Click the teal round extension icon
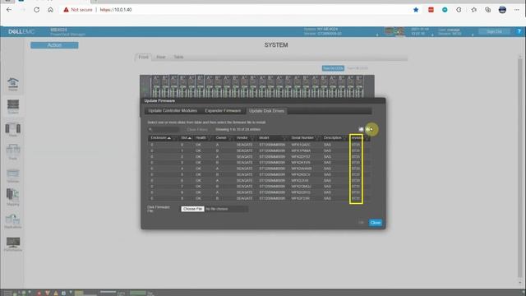This screenshot has width=526, height=296. pyautogui.click(x=445, y=10)
